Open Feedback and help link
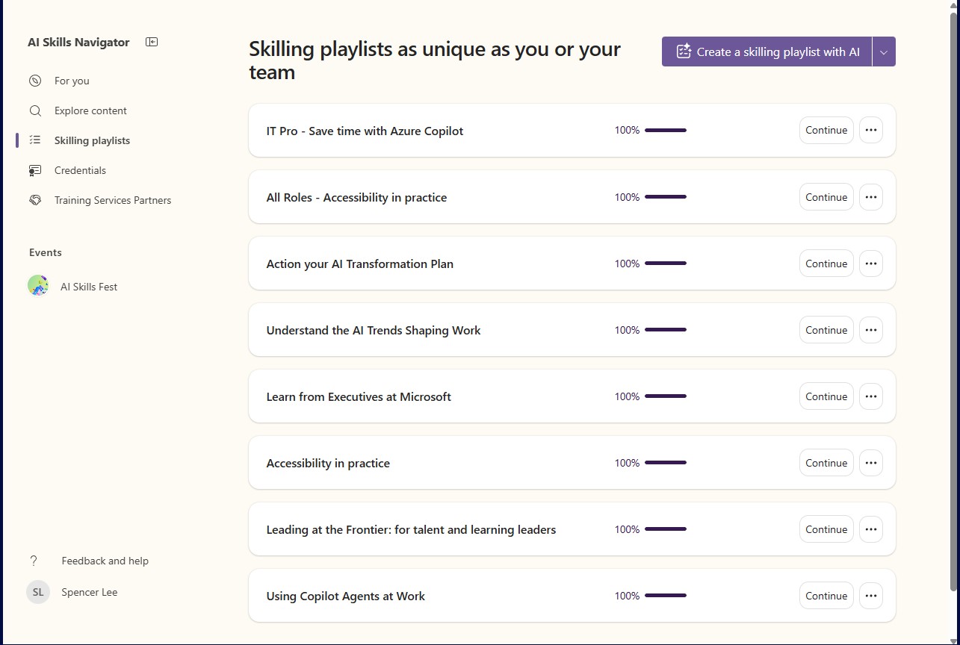Image resolution: width=960 pixels, height=645 pixels. 105,561
